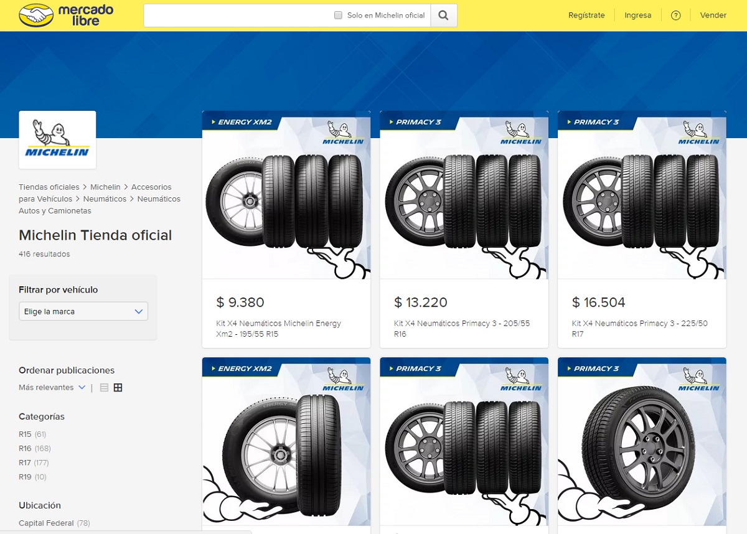
Task: Open the Elige la marca dropdown
Action: tap(83, 311)
